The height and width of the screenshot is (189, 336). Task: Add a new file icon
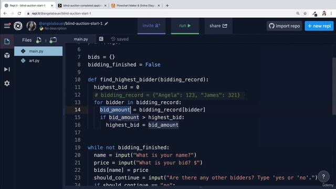click(x=38, y=40)
